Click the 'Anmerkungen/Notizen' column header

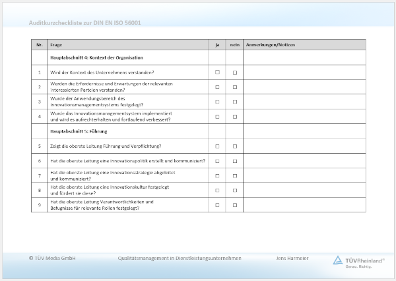(x=271, y=45)
